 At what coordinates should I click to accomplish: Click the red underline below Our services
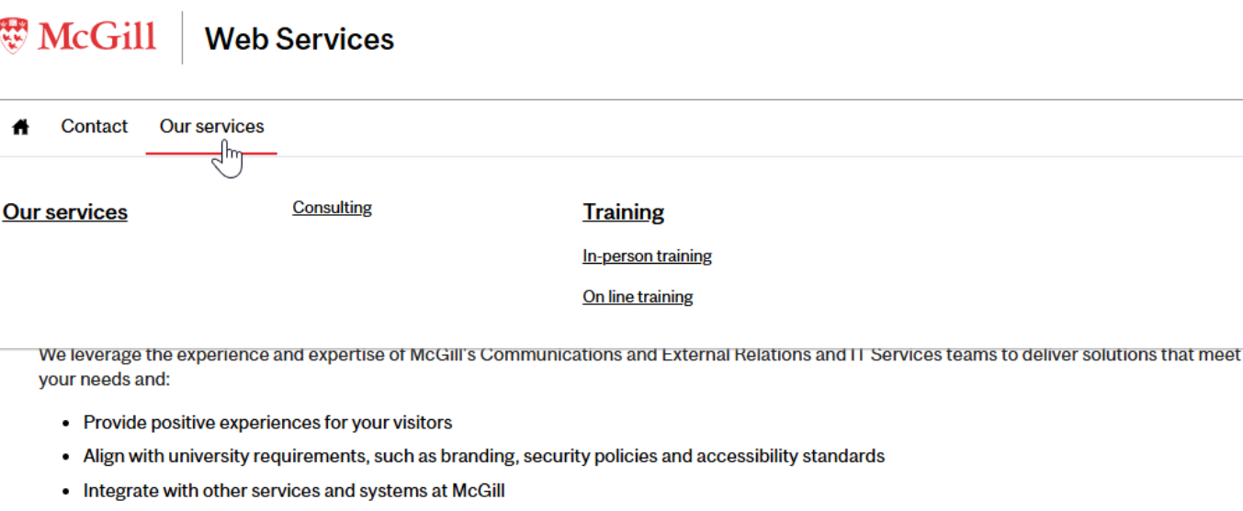211,153
